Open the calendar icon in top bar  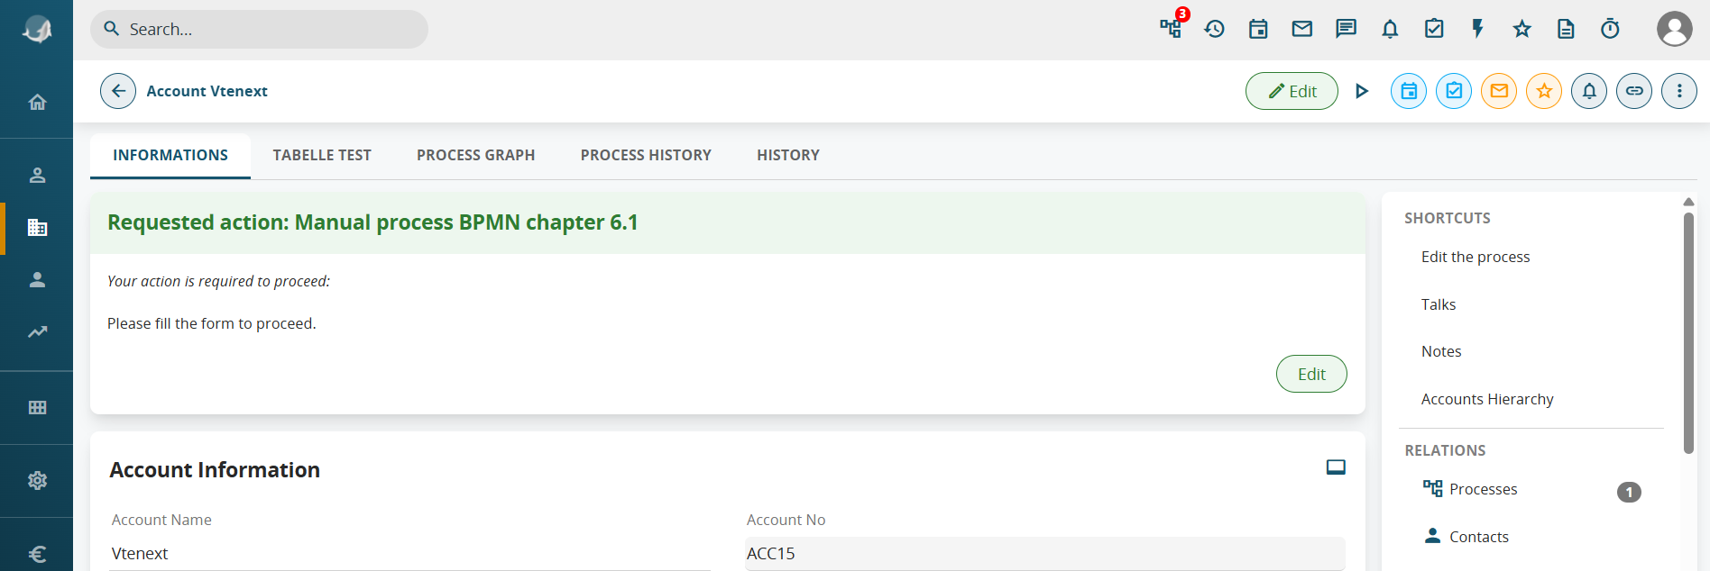point(1258,29)
